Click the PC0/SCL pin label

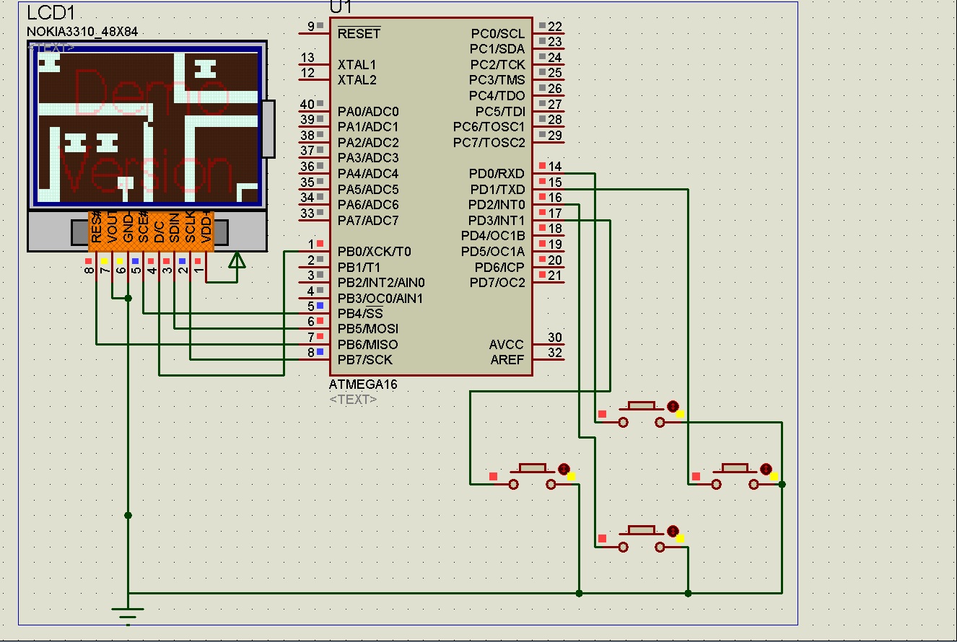(498, 34)
